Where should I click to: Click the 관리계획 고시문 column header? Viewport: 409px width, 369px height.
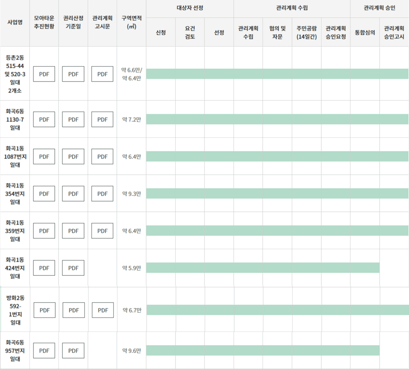coord(102,22)
